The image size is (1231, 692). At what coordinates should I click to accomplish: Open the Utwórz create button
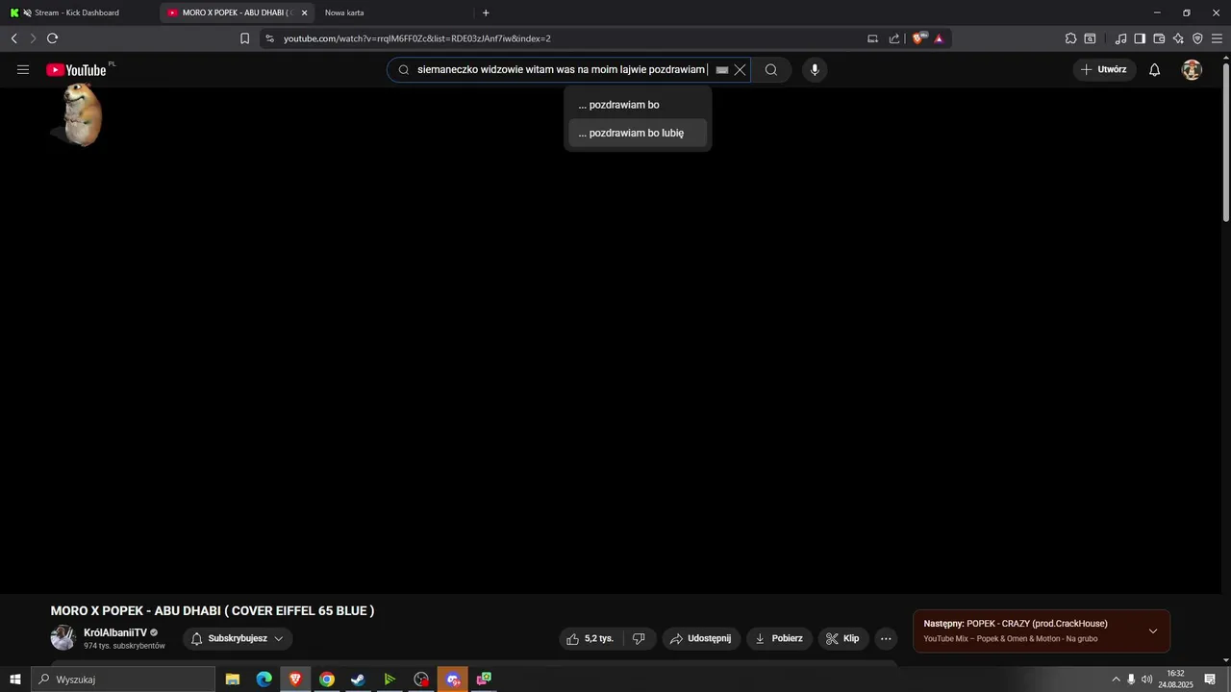tap(1104, 69)
